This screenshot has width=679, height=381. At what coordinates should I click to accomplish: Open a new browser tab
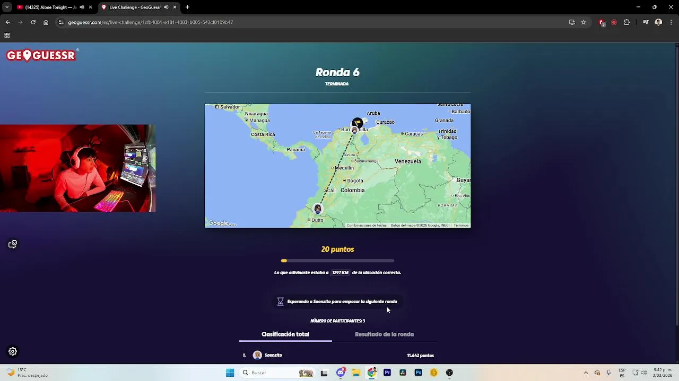point(187,7)
